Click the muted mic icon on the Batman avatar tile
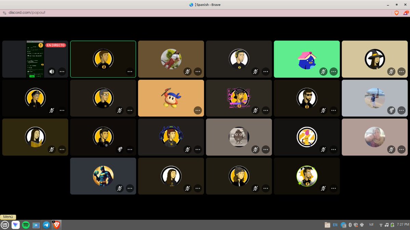The height and width of the screenshot is (230, 410). (120, 188)
